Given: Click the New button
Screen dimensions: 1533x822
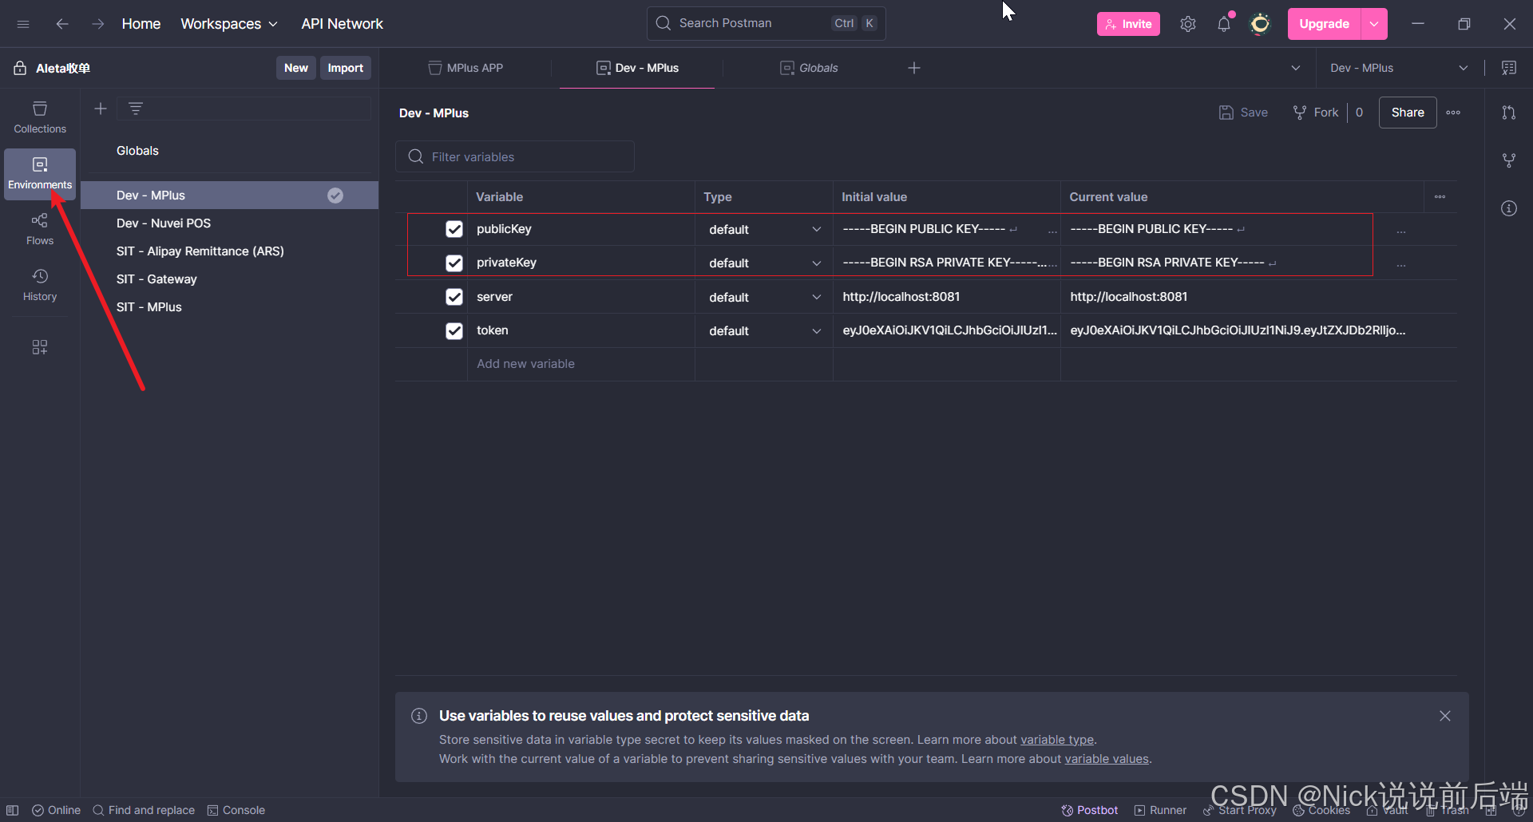Looking at the screenshot, I should click(296, 68).
